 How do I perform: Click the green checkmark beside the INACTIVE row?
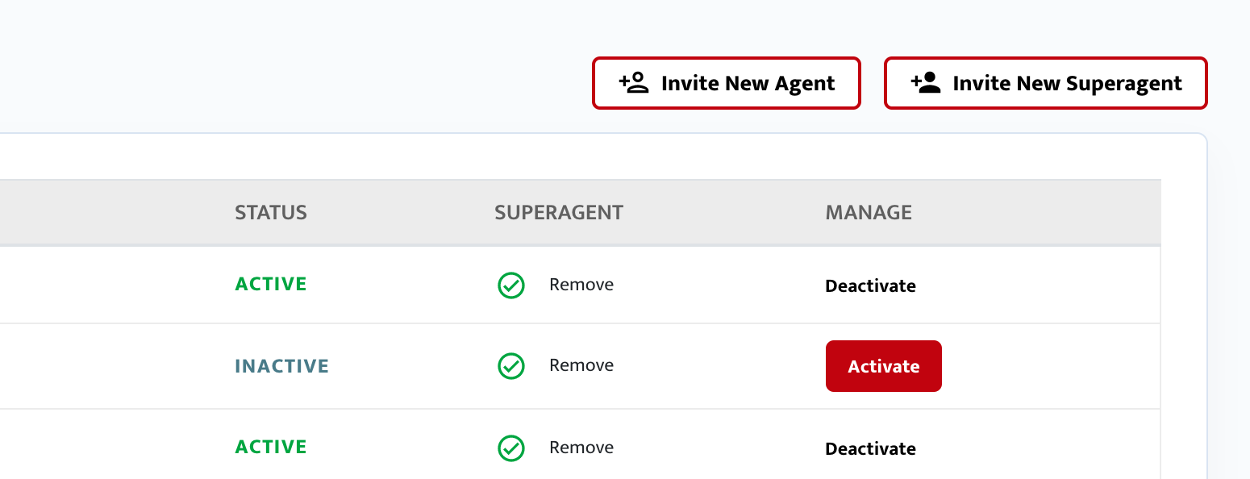pyautogui.click(x=511, y=366)
